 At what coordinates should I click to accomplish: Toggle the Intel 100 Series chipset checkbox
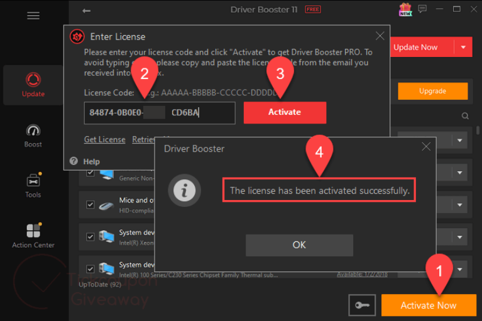(90, 270)
